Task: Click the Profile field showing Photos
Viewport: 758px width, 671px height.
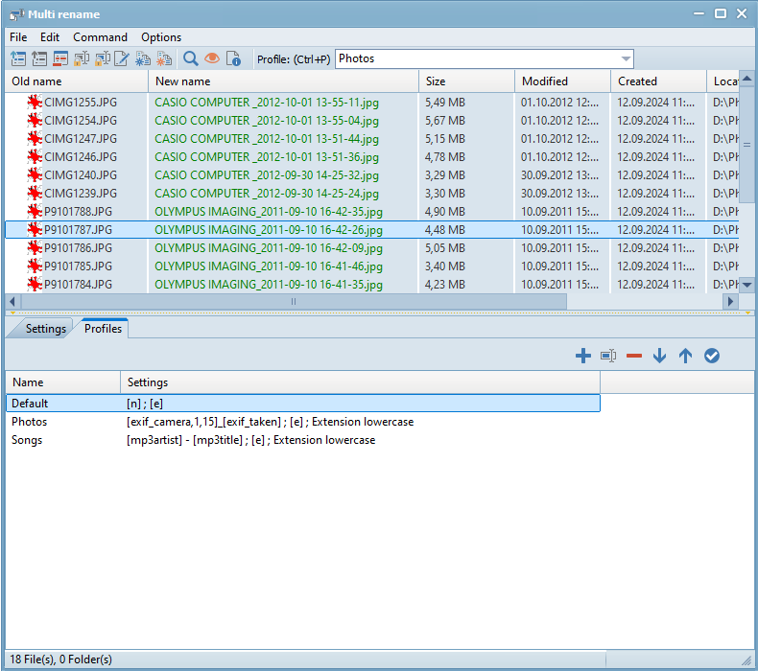Action: [484, 58]
